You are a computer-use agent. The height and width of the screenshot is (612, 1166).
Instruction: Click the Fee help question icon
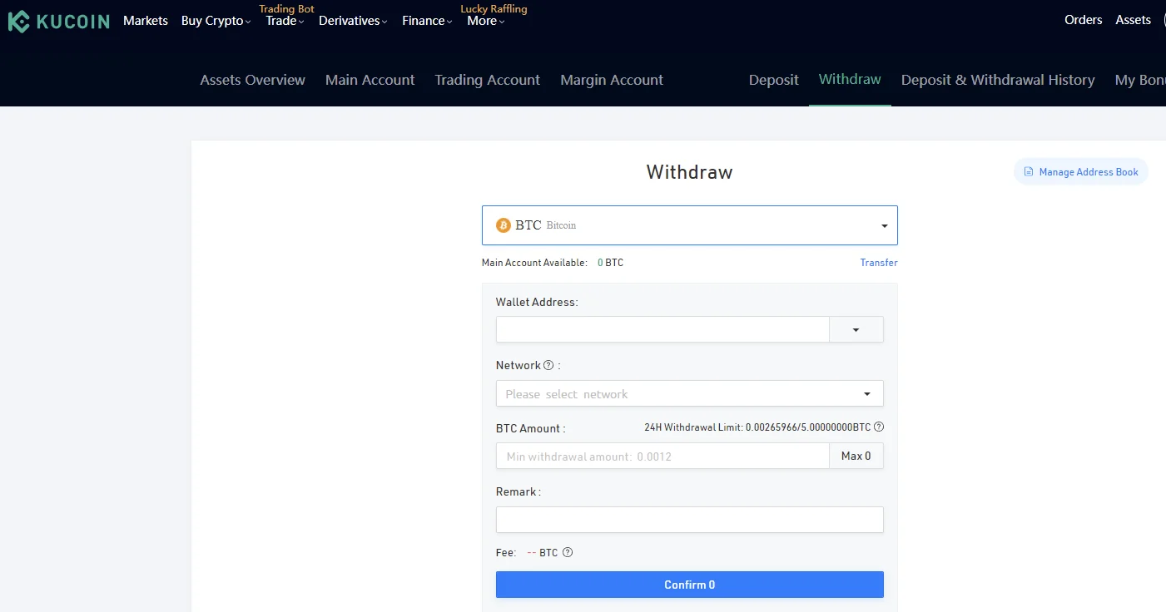[568, 552]
